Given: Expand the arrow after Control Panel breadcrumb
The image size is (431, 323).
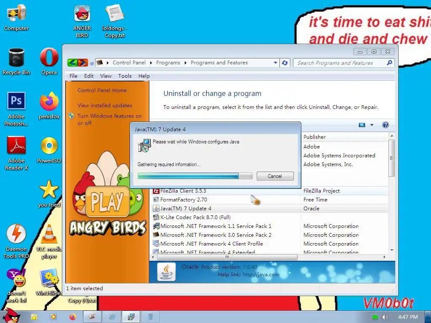Looking at the screenshot, I should click(x=151, y=63).
